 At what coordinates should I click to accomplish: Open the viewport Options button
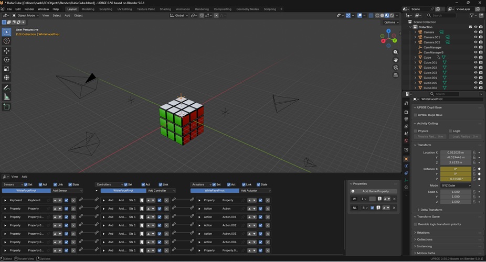coord(390,23)
